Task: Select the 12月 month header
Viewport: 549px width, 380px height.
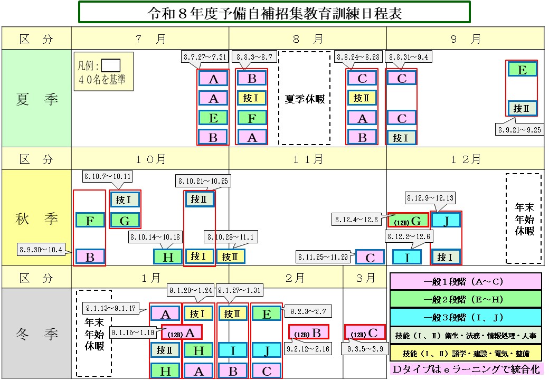Action: pyautogui.click(x=465, y=159)
